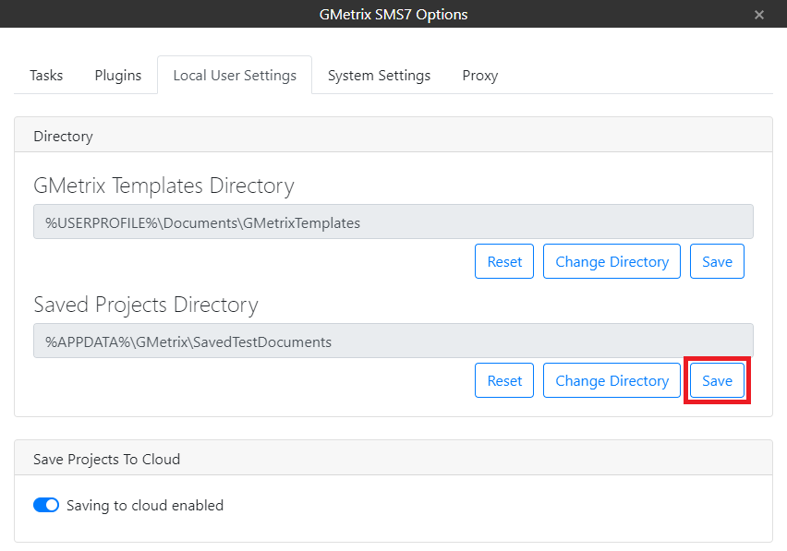Click the Saving to cloud enabled label
Image resolution: width=787 pixels, height=551 pixels.
(144, 506)
